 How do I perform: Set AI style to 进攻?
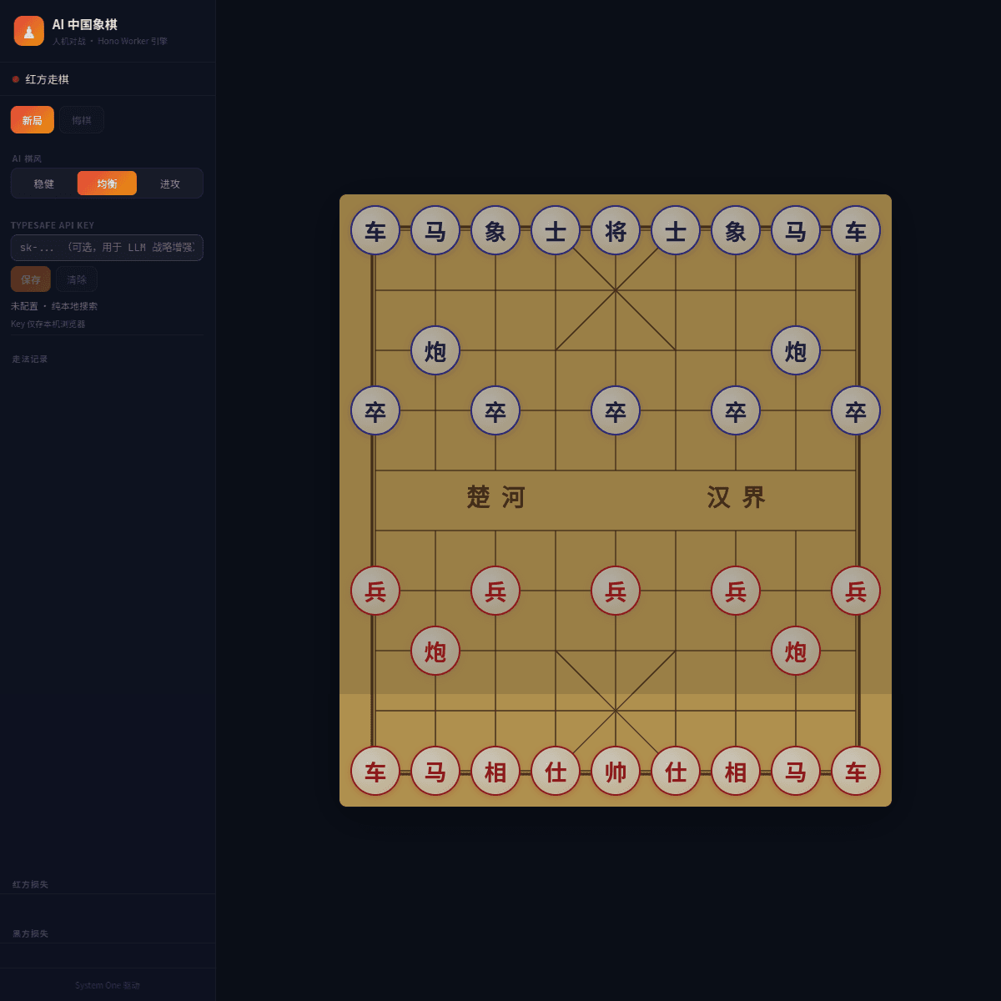[x=170, y=184]
